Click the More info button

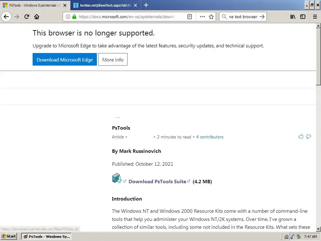tap(113, 59)
